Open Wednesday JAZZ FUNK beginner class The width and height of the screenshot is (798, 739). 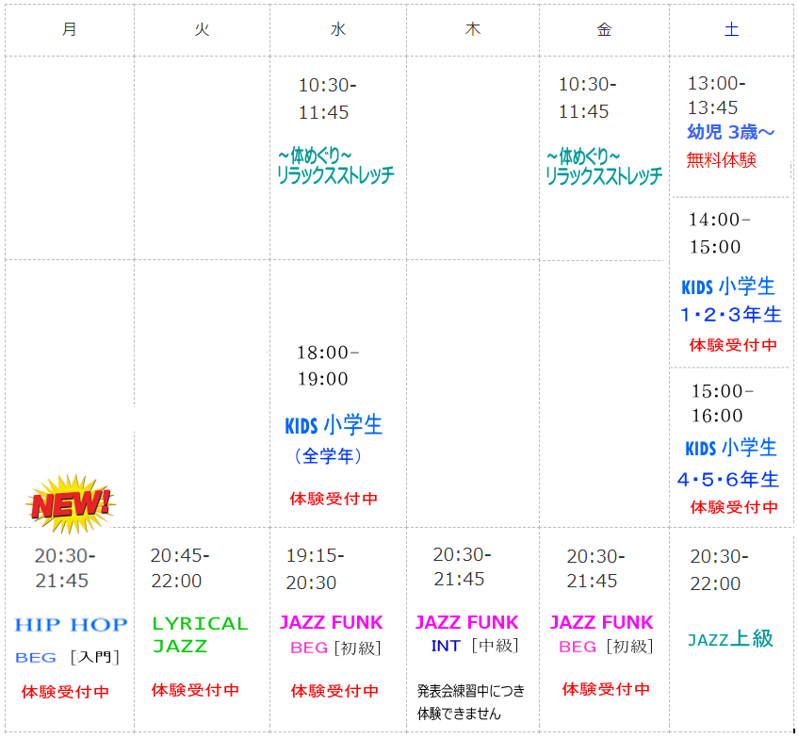[x=331, y=622]
